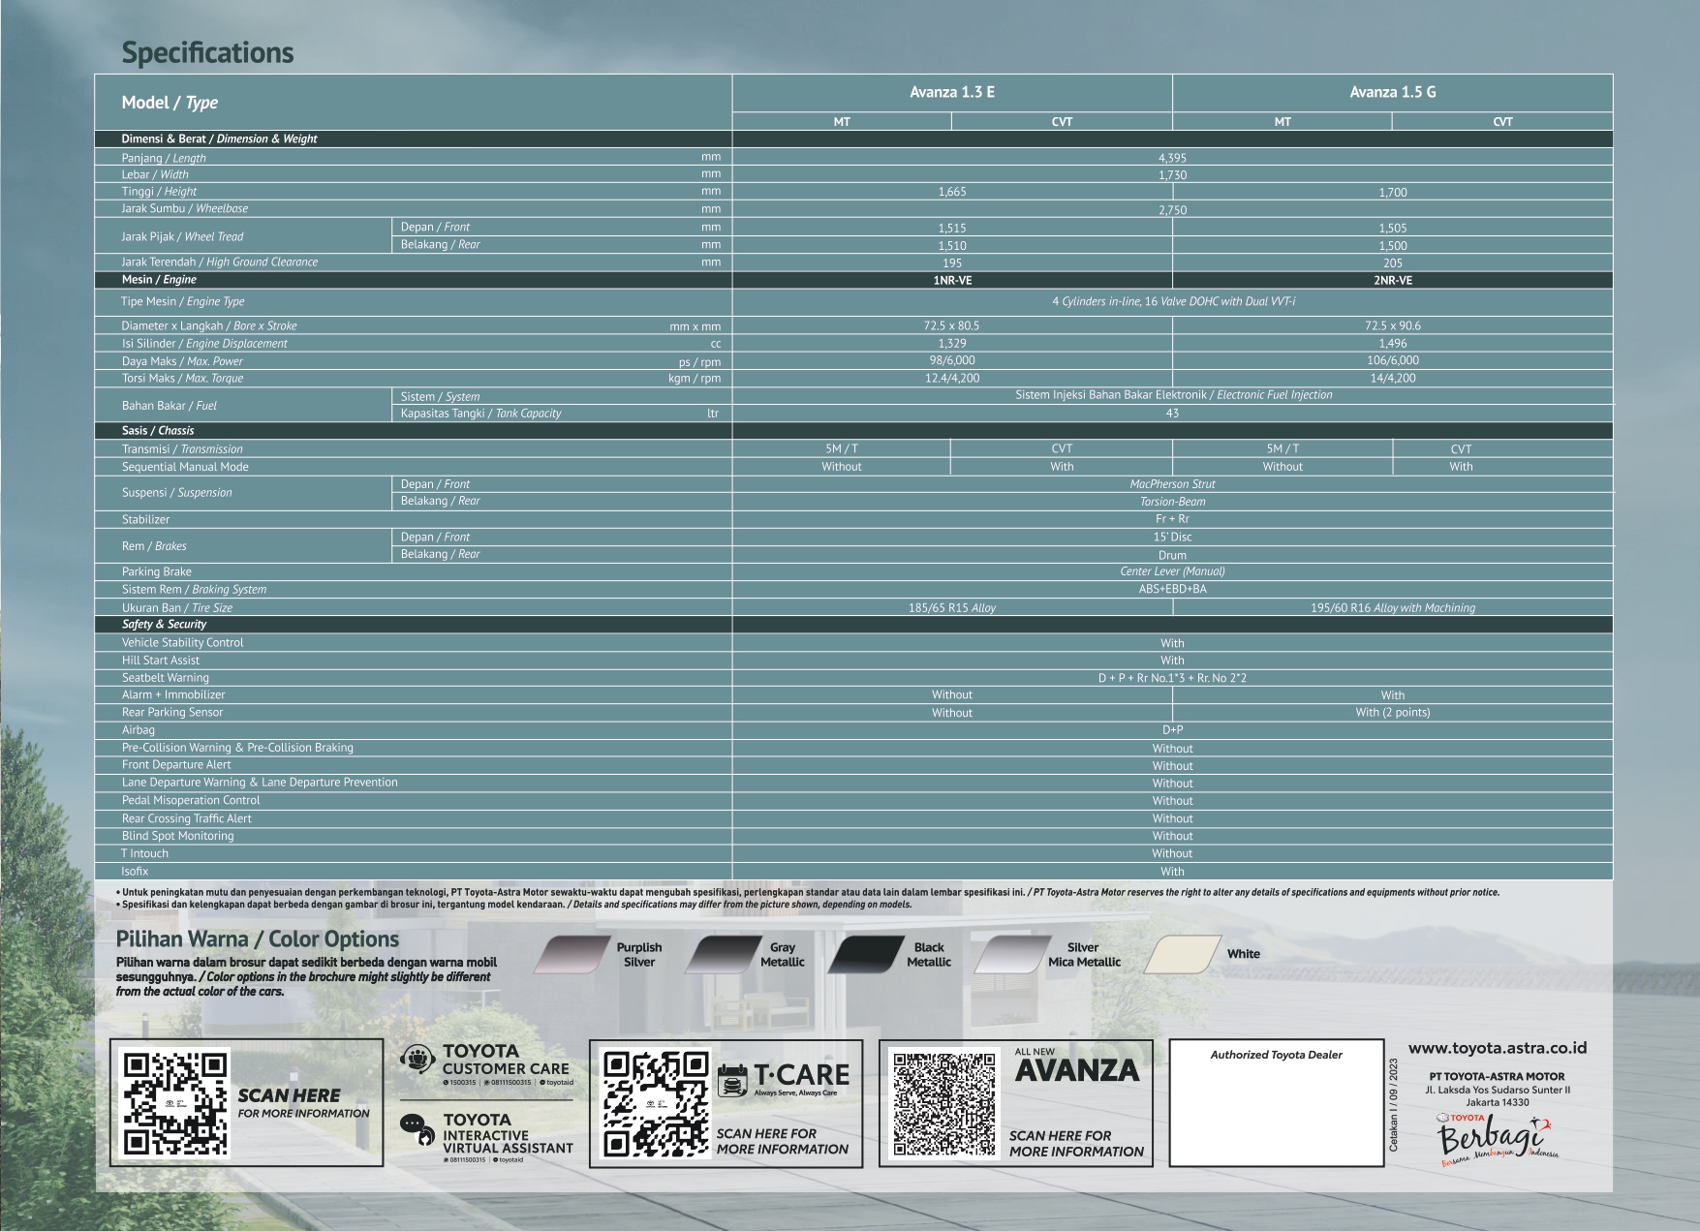Open the www.toyota.astra.co.id link
The width and height of the screenshot is (1700, 1231).
[1497, 1048]
